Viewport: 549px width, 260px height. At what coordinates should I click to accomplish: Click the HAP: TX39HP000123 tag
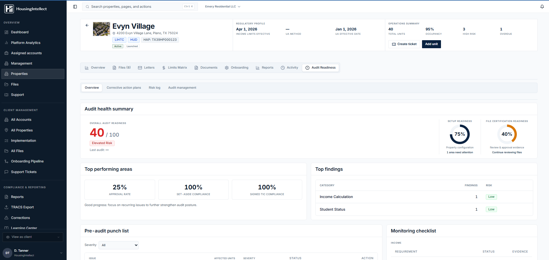pyautogui.click(x=160, y=40)
